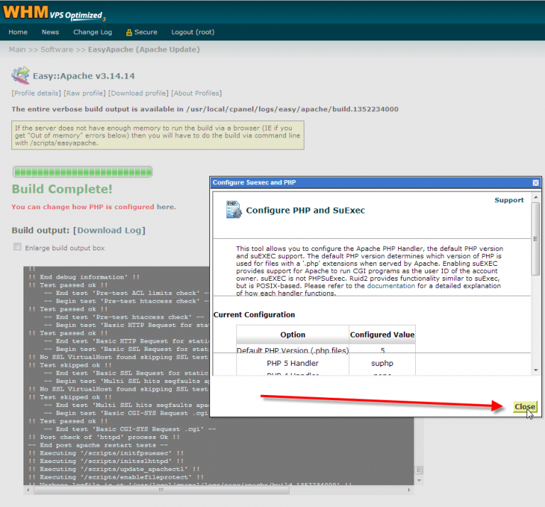The height and width of the screenshot is (507, 545).
Task: Log out via Logout (root)
Action: coord(192,32)
